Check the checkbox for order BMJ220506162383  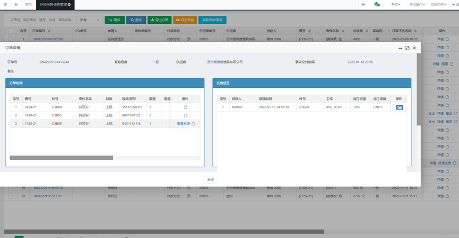11,39
